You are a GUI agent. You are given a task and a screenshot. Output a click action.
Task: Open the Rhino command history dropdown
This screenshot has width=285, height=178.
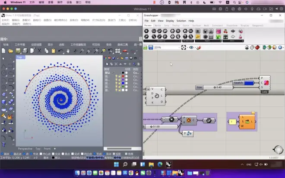click(x=140, y=39)
